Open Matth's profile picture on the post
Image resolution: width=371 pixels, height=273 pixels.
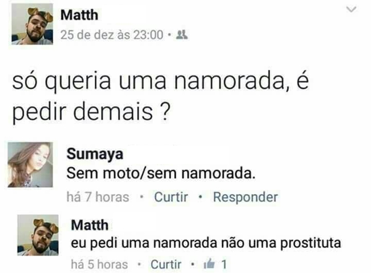[32, 24]
